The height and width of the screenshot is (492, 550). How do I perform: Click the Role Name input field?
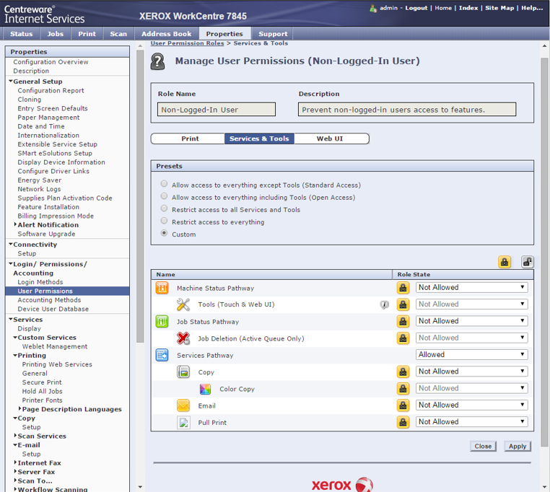[217, 110]
